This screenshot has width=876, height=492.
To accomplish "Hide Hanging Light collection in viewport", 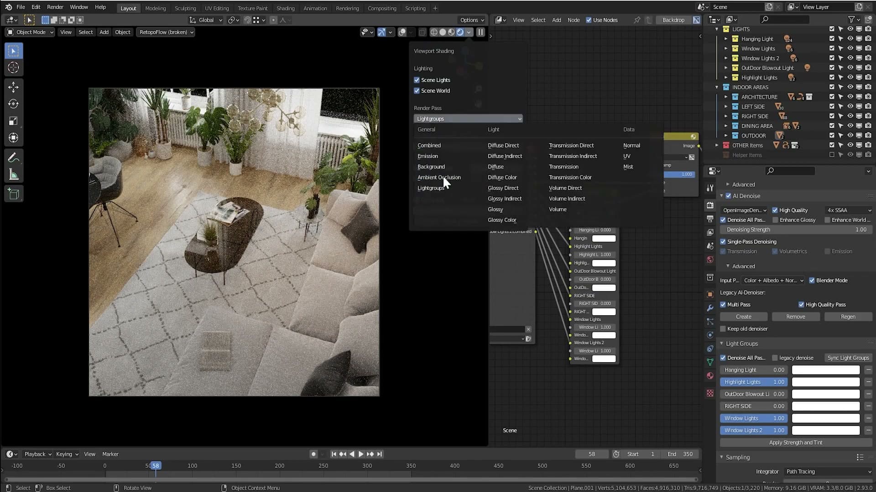I will [850, 39].
